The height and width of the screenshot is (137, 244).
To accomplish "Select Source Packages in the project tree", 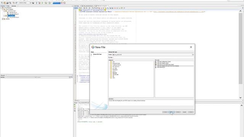I will (x=10, y=9).
